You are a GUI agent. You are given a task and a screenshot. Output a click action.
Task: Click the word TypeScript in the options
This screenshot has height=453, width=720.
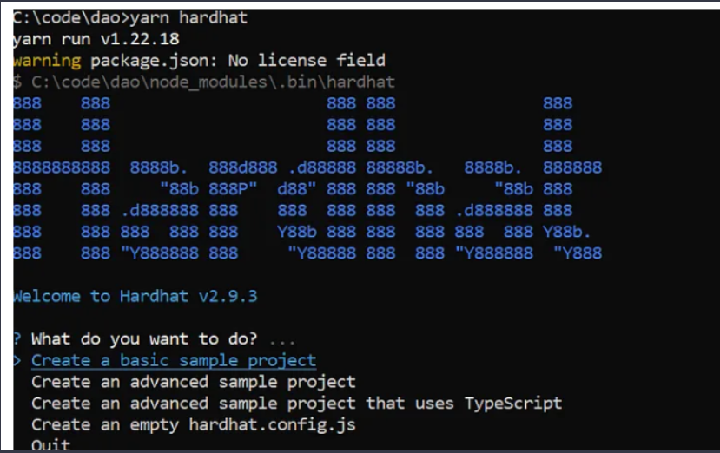pos(513,404)
